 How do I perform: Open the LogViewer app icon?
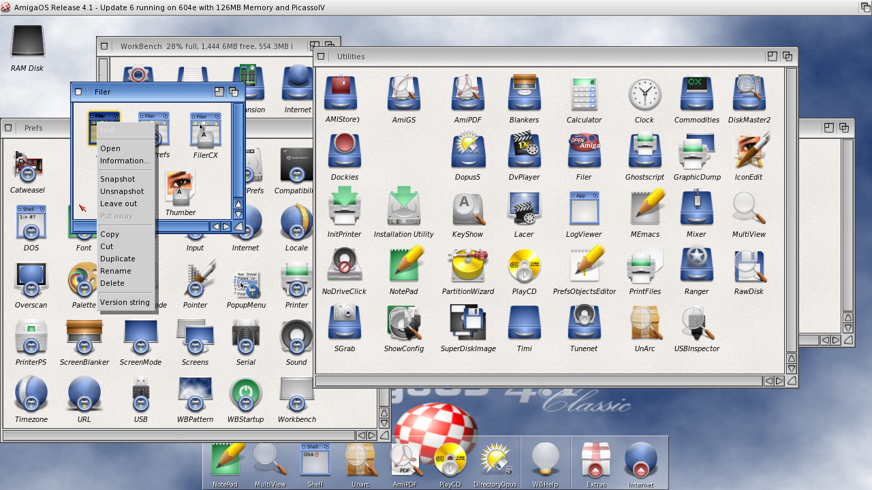[584, 208]
